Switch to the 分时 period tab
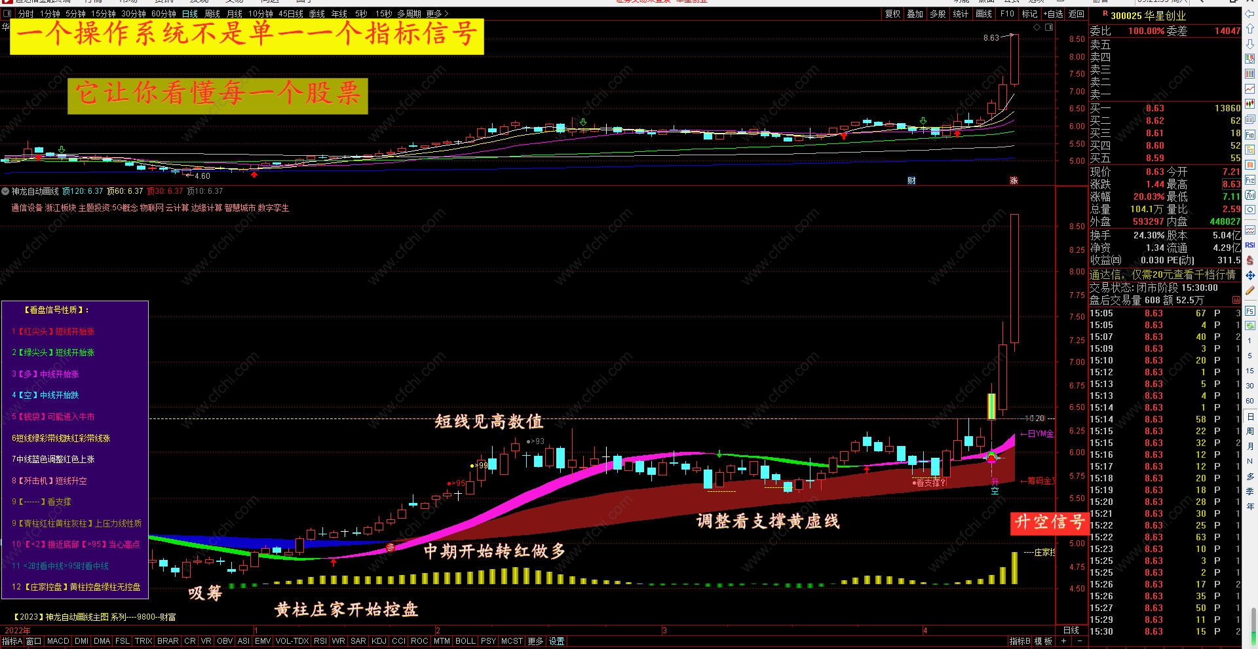Screen dimensions: 1258x649 (26, 14)
